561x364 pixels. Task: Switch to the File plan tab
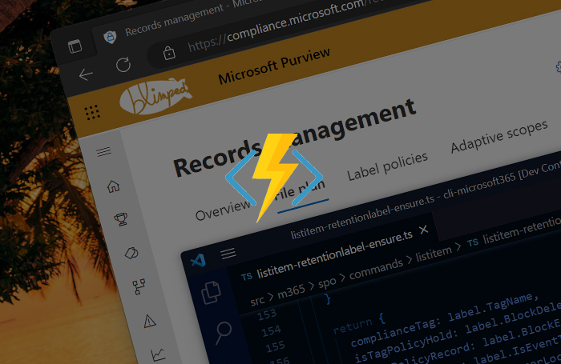pyautogui.click(x=301, y=190)
